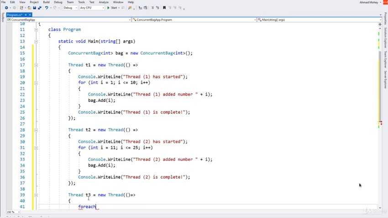
Task: Collapse the Main method outline region
Action: pos(36,42)
